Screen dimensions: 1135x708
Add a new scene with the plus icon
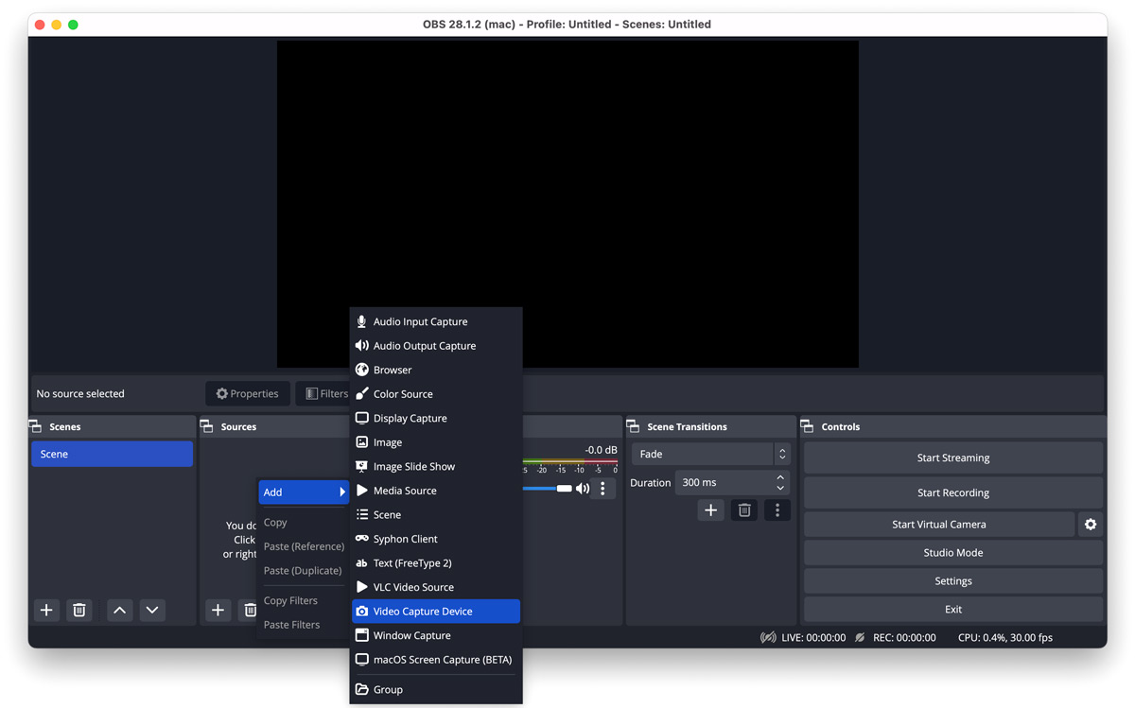(46, 610)
